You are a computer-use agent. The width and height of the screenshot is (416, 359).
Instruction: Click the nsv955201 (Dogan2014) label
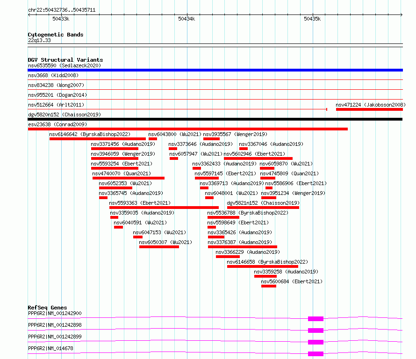coord(57,95)
